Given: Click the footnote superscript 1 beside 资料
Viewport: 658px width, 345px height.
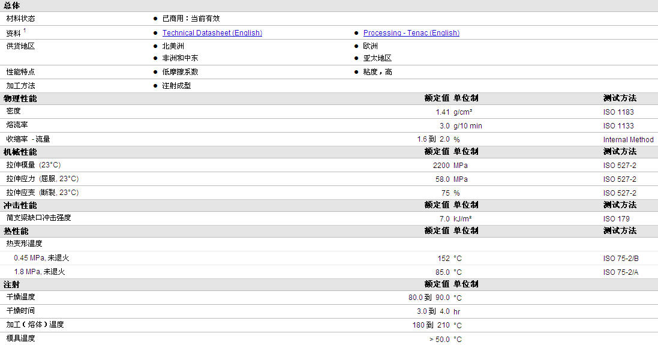Looking at the screenshot, I should [x=25, y=31].
